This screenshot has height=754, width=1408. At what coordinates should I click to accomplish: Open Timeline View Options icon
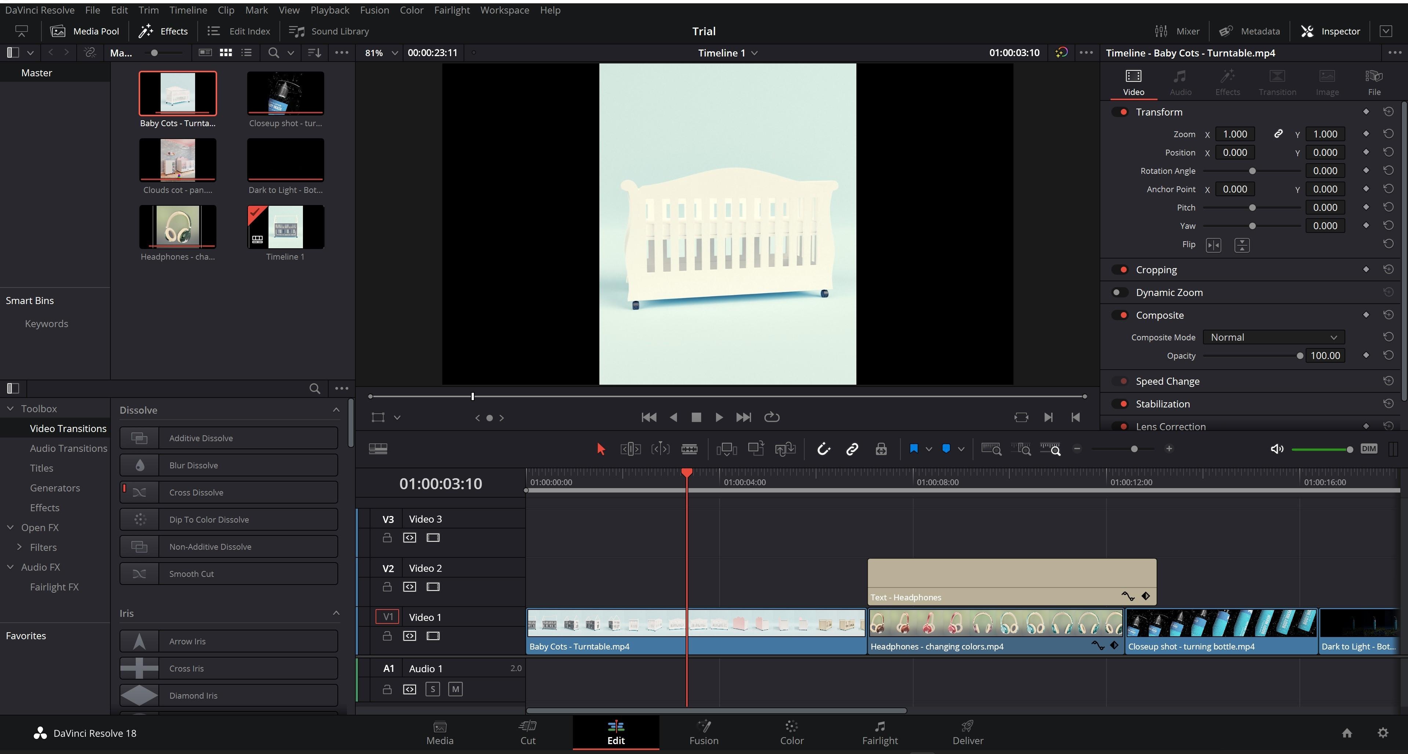click(x=378, y=449)
